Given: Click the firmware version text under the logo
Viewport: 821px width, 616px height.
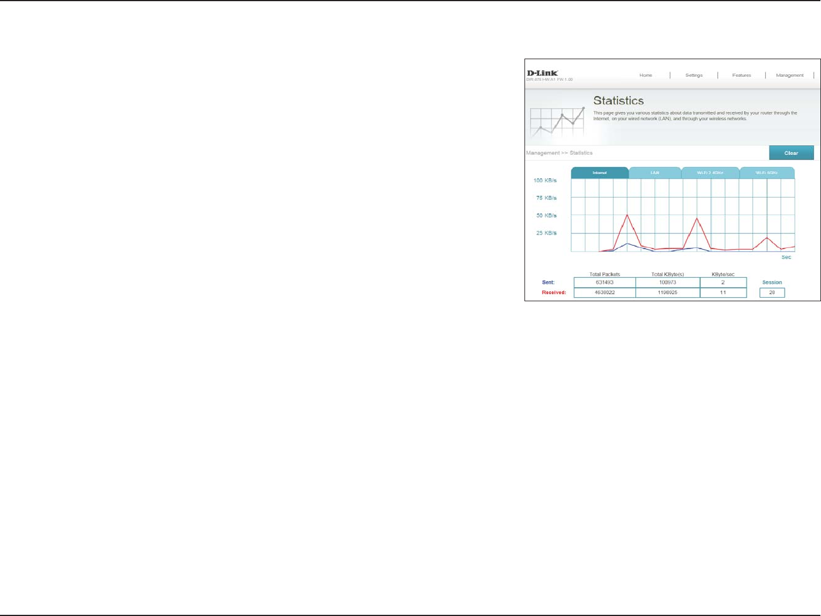Looking at the screenshot, I should coord(550,79).
